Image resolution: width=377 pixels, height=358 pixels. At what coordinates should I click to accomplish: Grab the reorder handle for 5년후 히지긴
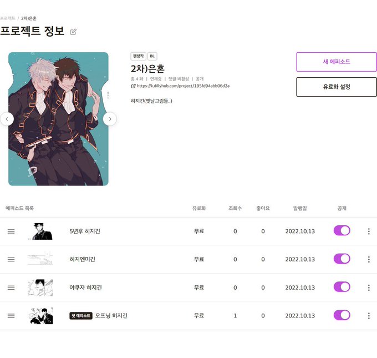coord(11,231)
